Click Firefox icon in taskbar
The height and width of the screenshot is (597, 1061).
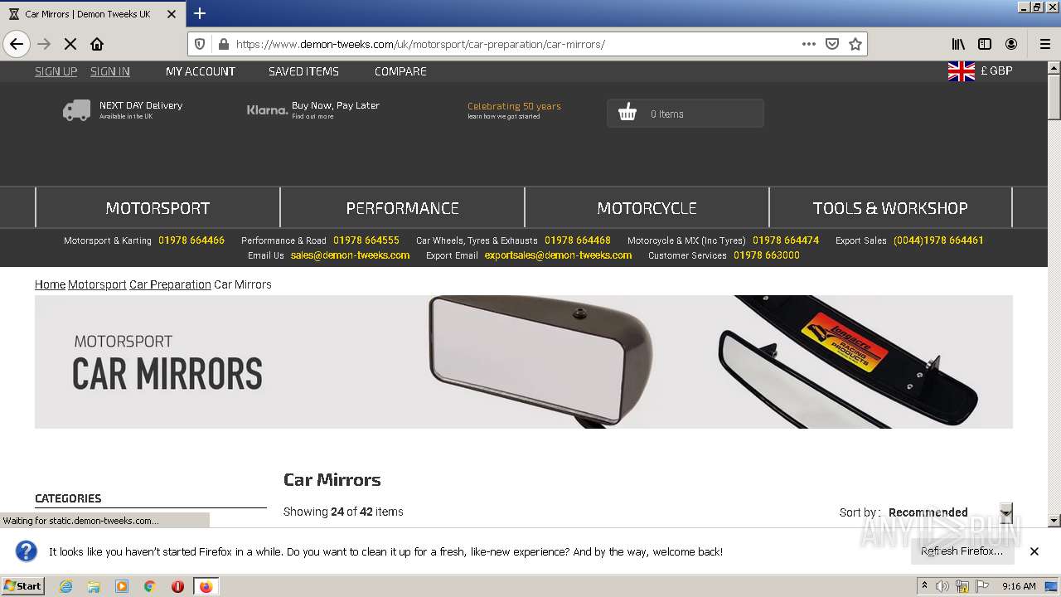(206, 586)
